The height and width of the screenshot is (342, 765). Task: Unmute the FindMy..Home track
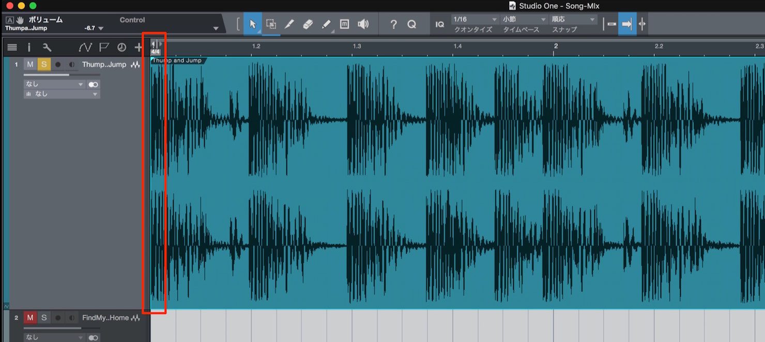point(30,318)
